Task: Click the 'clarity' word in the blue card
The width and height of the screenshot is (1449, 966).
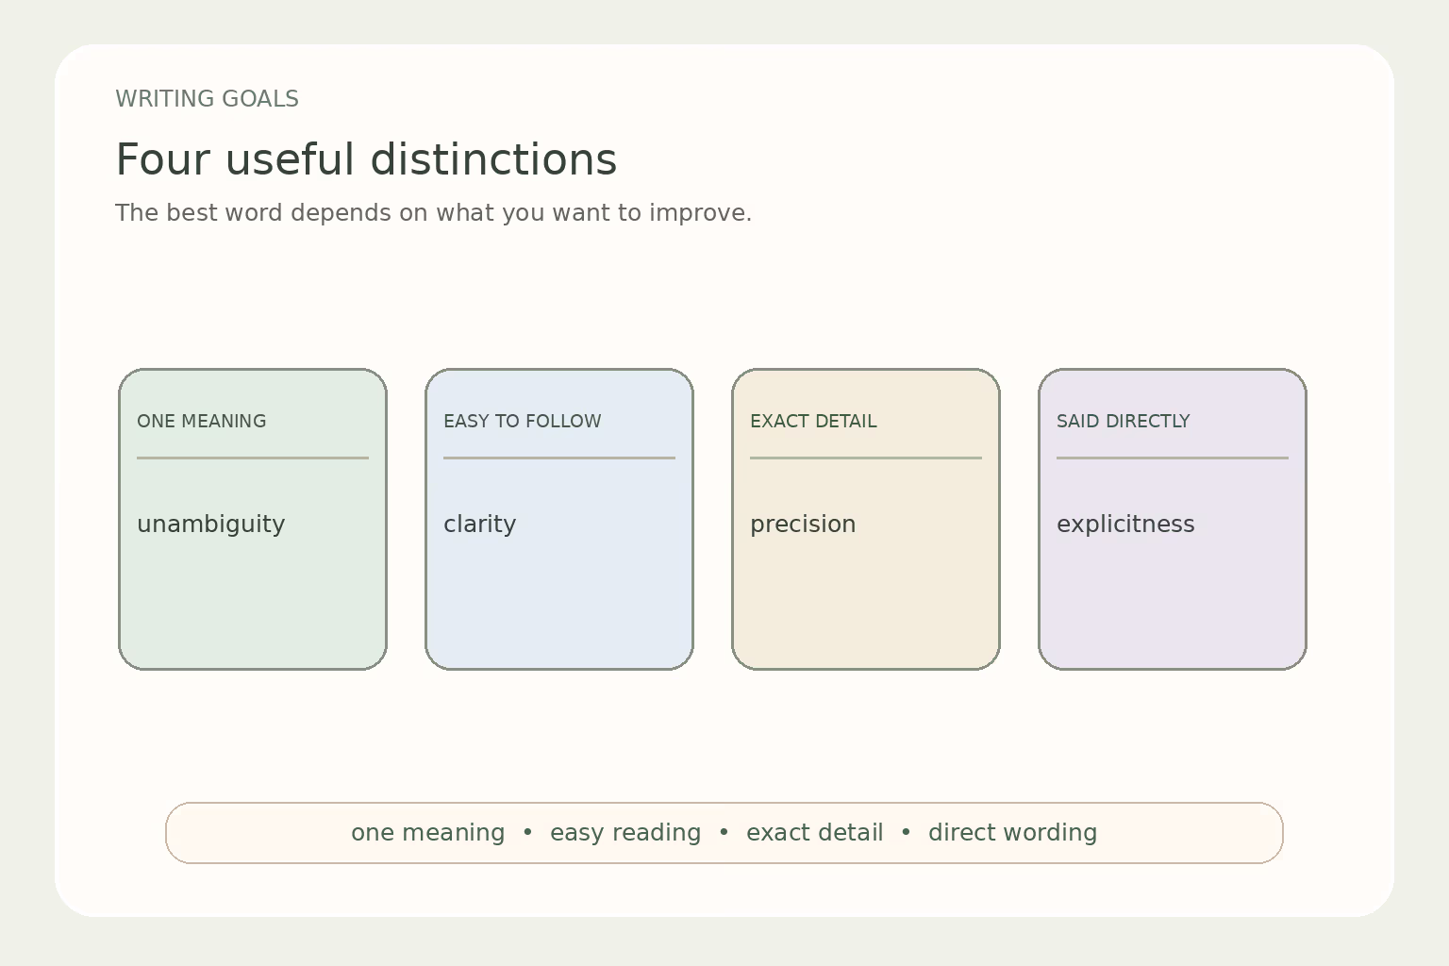Action: 479,525
